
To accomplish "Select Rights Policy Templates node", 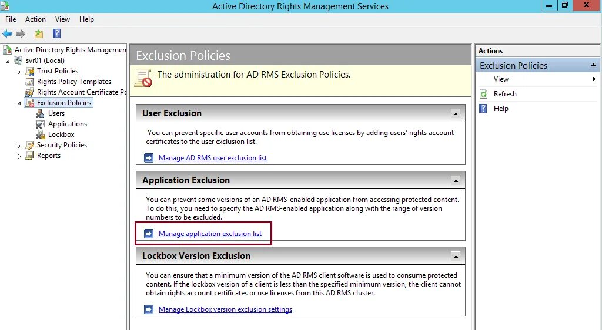I will (x=74, y=82).
